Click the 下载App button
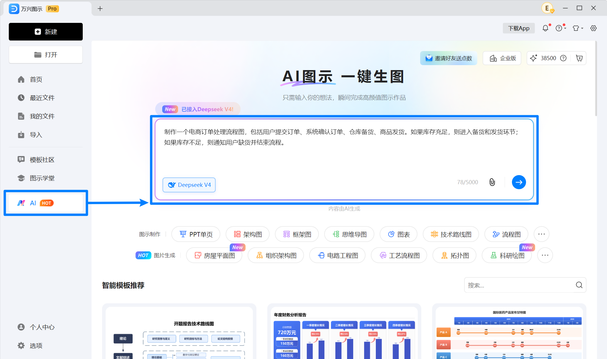This screenshot has width=607, height=359. point(519,28)
